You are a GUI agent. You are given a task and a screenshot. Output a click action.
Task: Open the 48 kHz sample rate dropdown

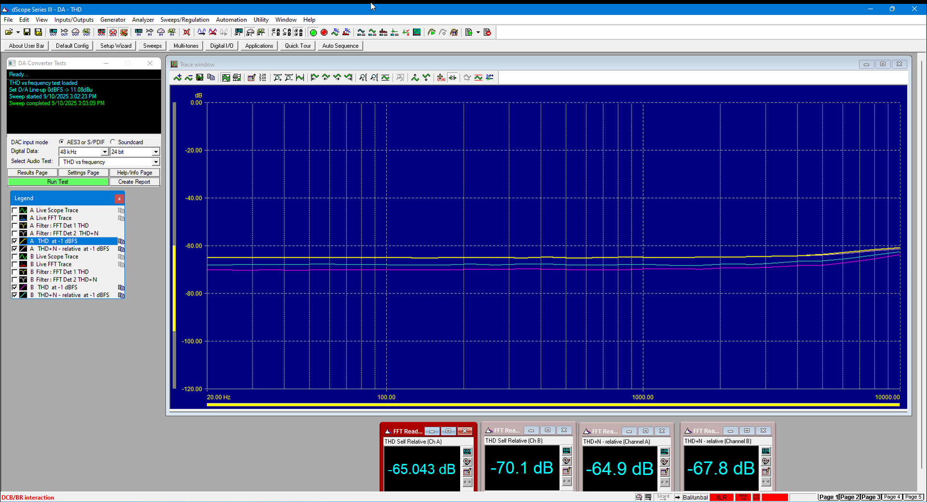(x=104, y=152)
